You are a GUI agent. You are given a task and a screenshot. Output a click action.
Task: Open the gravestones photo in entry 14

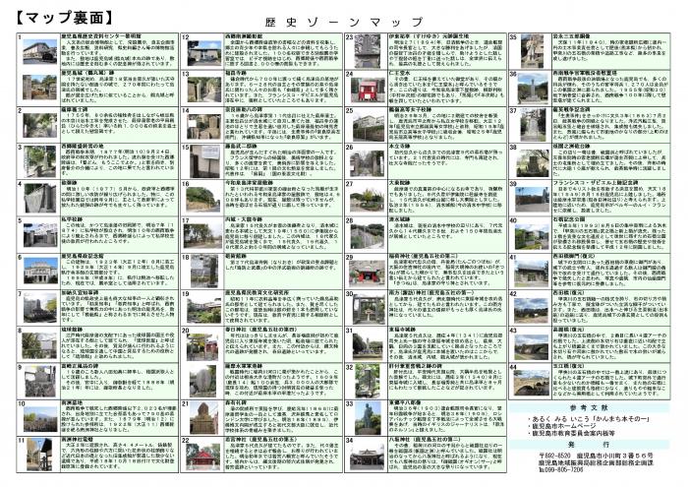[204, 127]
